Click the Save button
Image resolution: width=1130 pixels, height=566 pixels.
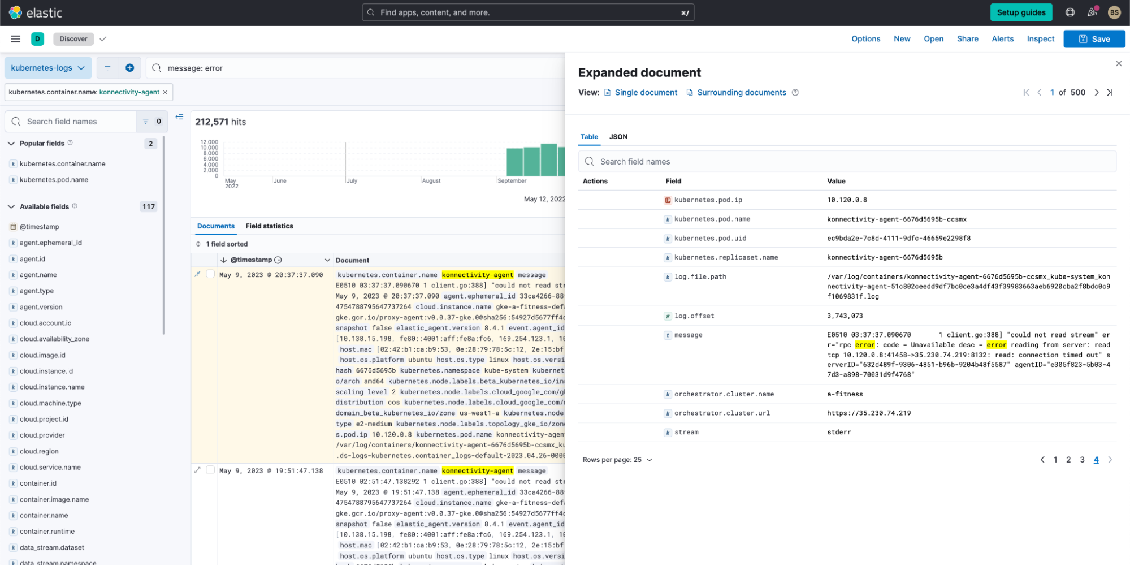pos(1094,39)
